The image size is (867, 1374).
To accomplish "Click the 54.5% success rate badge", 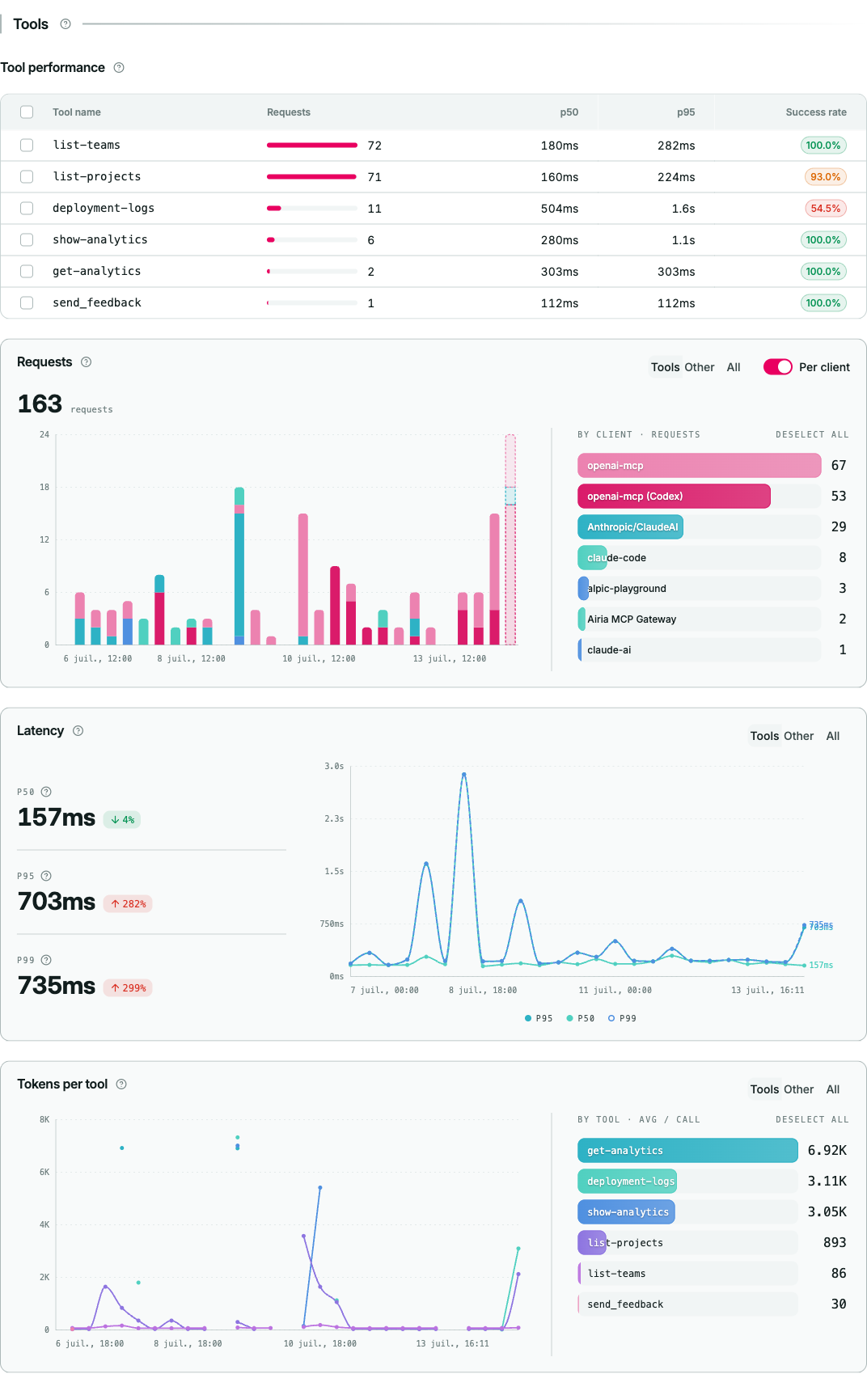I will click(825, 209).
